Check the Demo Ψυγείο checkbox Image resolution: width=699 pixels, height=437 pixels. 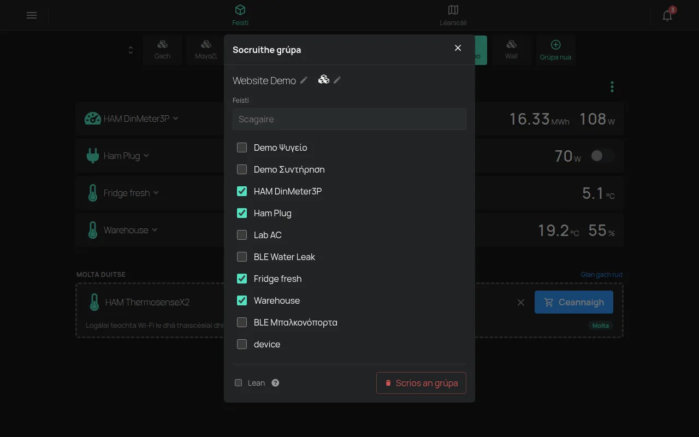pos(242,147)
